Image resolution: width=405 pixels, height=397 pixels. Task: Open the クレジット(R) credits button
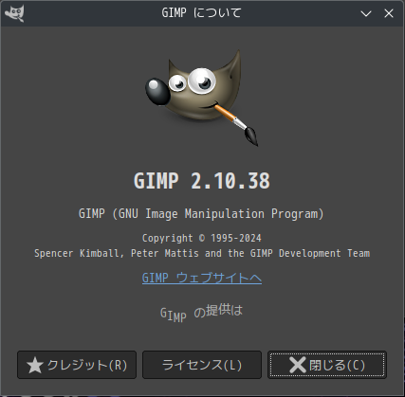coord(77,365)
